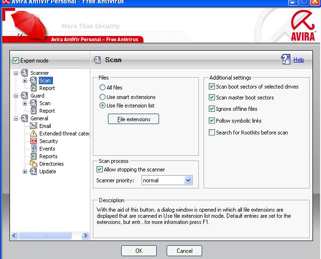
Task: Click the General gear icon in tree
Action: click(x=24, y=118)
